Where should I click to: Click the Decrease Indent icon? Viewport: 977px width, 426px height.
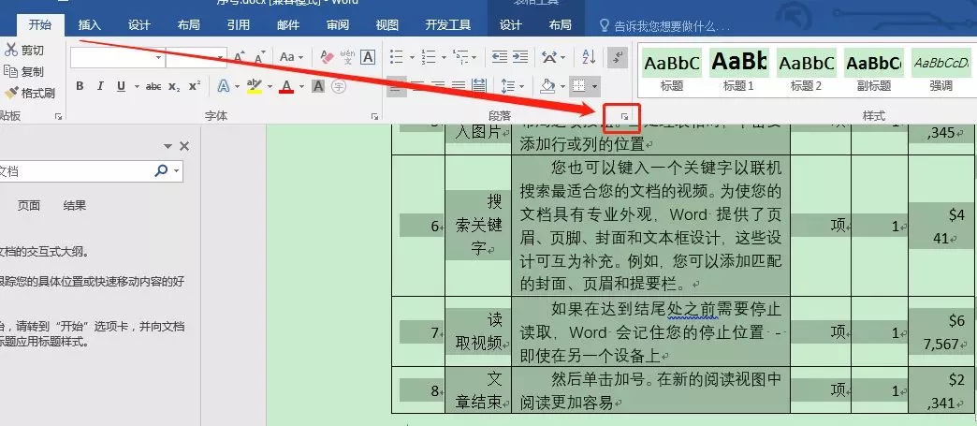[x=499, y=57]
